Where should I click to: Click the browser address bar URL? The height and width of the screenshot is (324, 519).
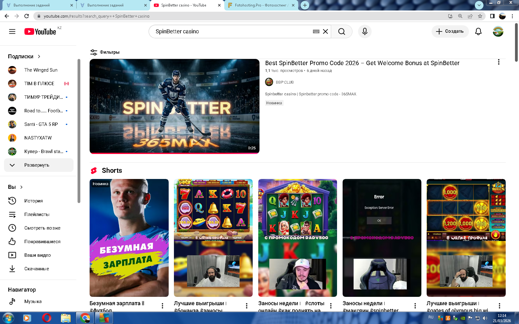tap(97, 16)
